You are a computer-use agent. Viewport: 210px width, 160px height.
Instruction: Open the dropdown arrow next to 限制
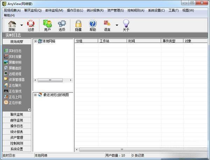click(x=22, y=25)
